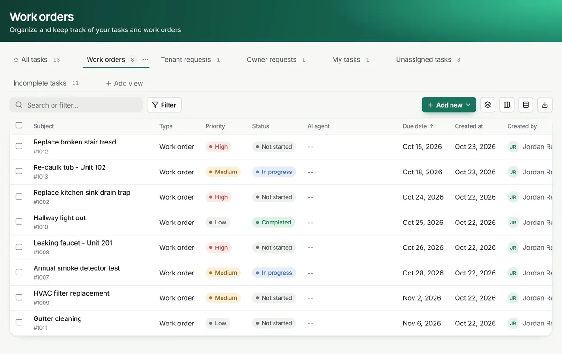The image size is (562, 354).
Task: Click the JR avatar in first row
Action: pyautogui.click(x=513, y=147)
